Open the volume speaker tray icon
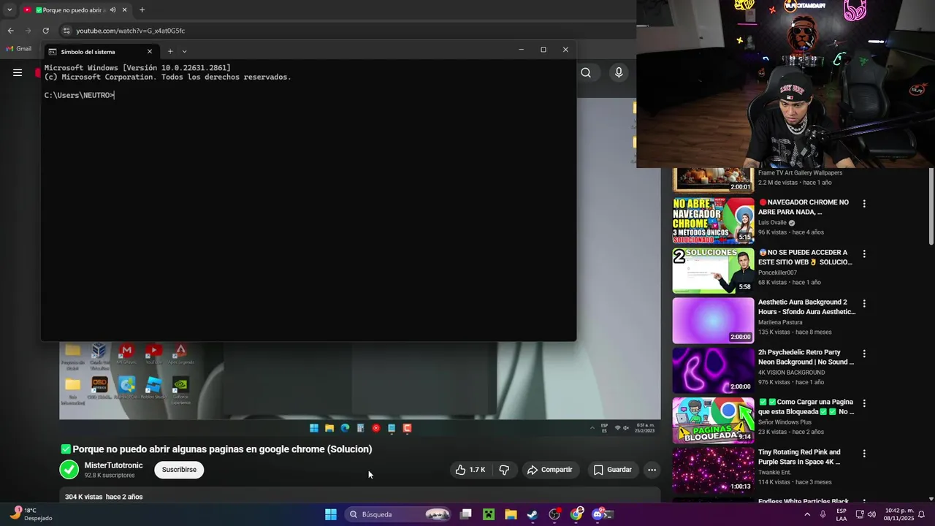935x526 pixels. pyautogui.click(x=871, y=514)
